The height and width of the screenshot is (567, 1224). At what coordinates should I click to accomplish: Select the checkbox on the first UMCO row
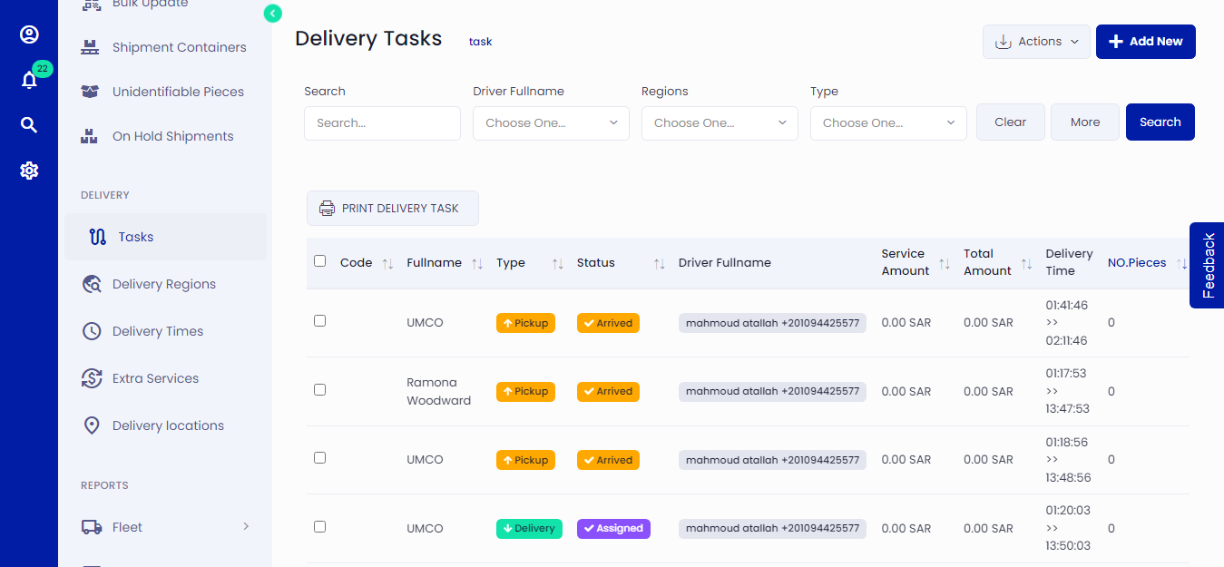(319, 320)
